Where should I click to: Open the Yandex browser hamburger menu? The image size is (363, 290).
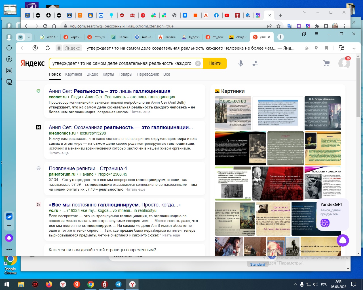click(x=316, y=34)
